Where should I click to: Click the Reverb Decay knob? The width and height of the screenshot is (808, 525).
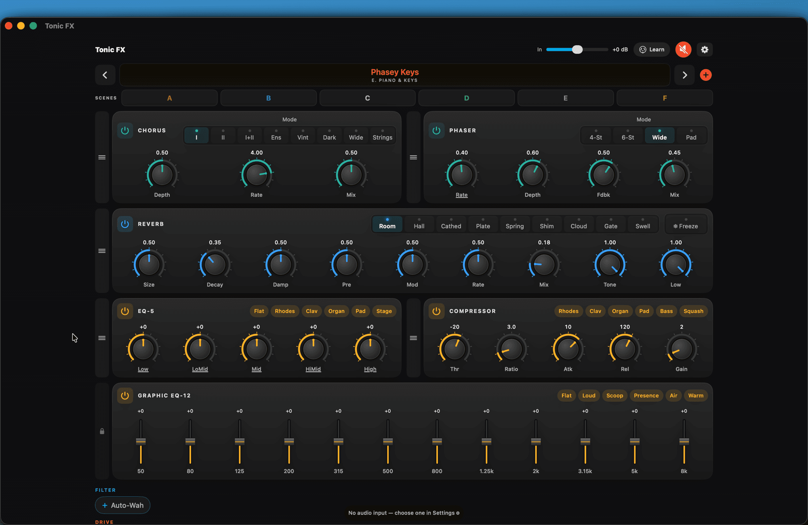pos(215,264)
